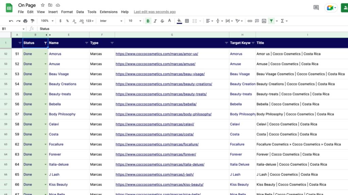Viewport: 348px width, 195px height.
Task: Click the insert chart icon
Action: [264, 21]
